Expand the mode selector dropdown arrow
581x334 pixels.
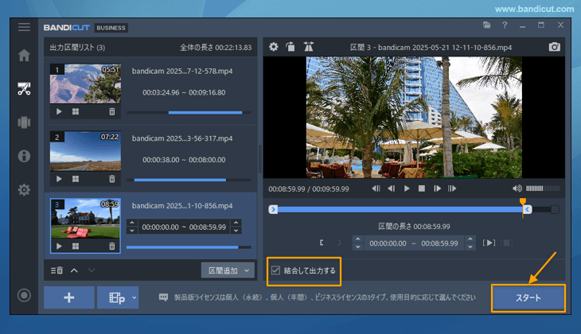[x=135, y=297]
